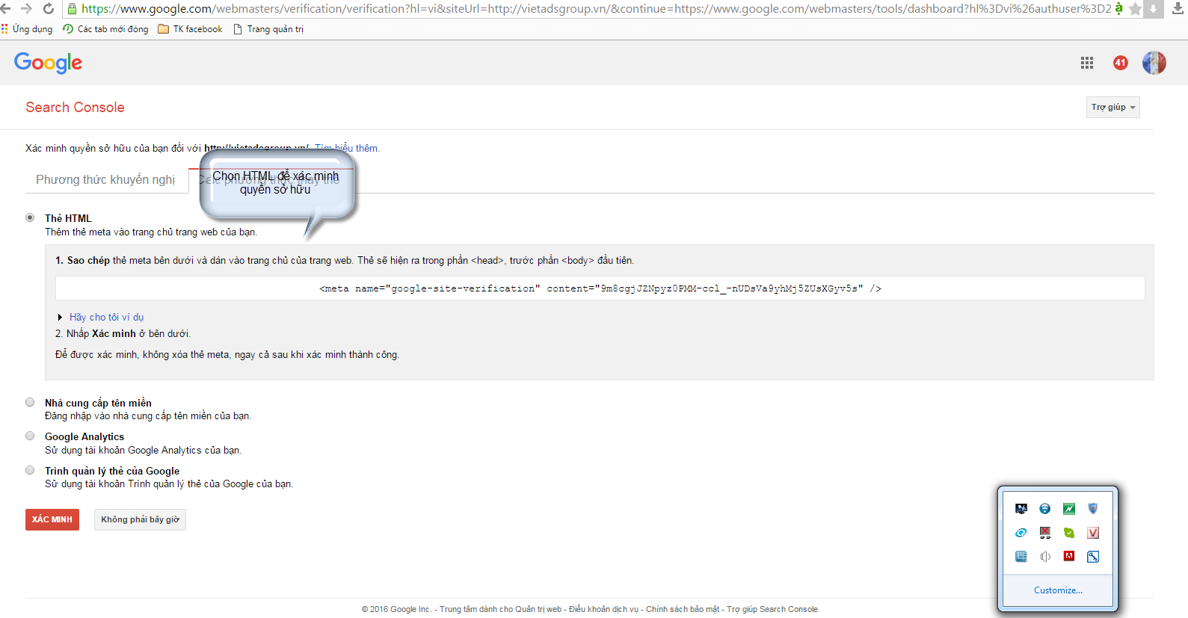This screenshot has width=1188, height=618.
Task: Open the red V tray icon
Action: pyautogui.click(x=1093, y=533)
